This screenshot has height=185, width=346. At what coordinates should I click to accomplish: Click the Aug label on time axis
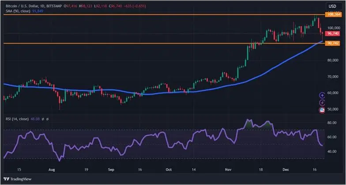(52, 169)
